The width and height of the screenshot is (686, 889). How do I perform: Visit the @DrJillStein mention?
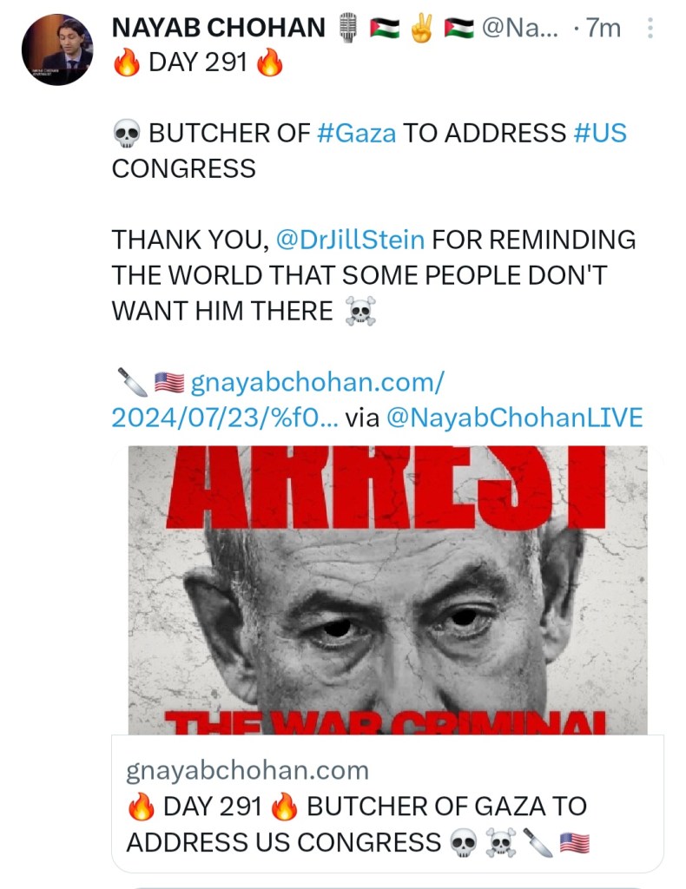350,240
